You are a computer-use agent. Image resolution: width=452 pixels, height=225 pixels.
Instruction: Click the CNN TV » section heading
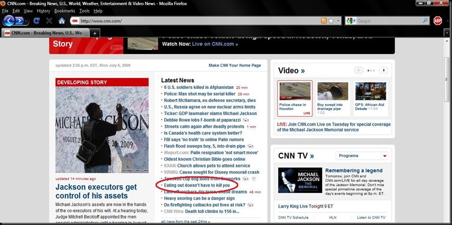coord(296,156)
